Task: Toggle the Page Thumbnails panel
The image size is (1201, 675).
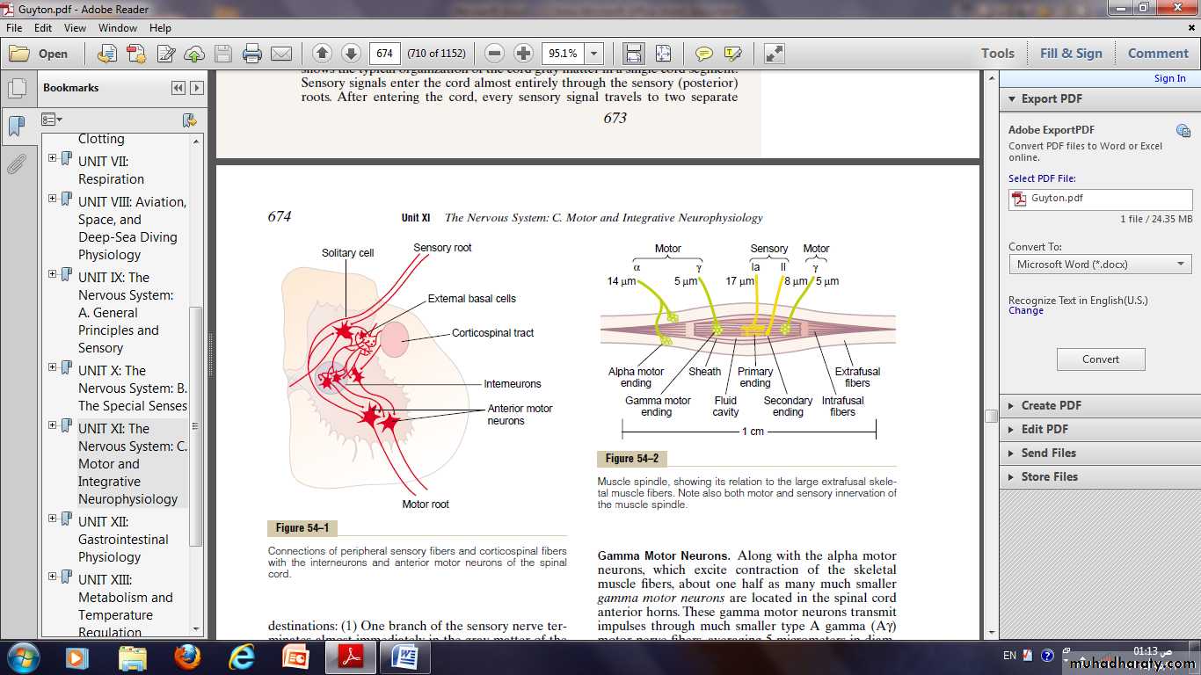Action: pyautogui.click(x=16, y=89)
